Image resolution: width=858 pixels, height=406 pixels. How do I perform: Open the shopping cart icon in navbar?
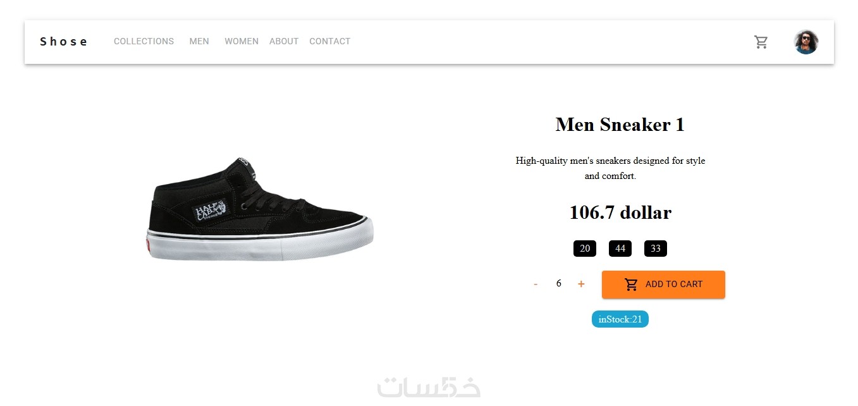761,42
